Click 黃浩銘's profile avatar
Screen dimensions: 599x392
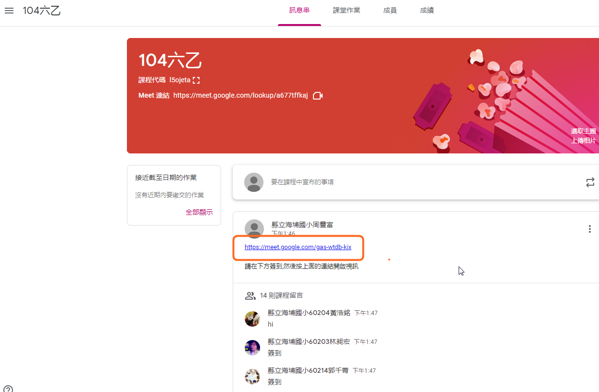click(x=252, y=319)
